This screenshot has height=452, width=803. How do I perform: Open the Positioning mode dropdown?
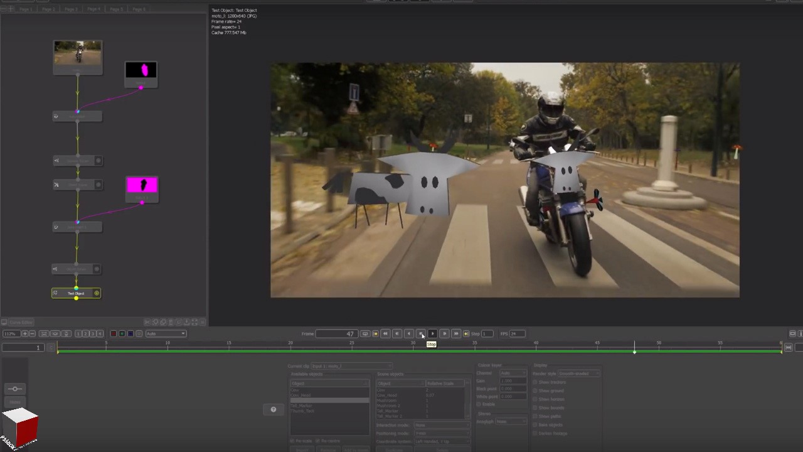(x=442, y=433)
